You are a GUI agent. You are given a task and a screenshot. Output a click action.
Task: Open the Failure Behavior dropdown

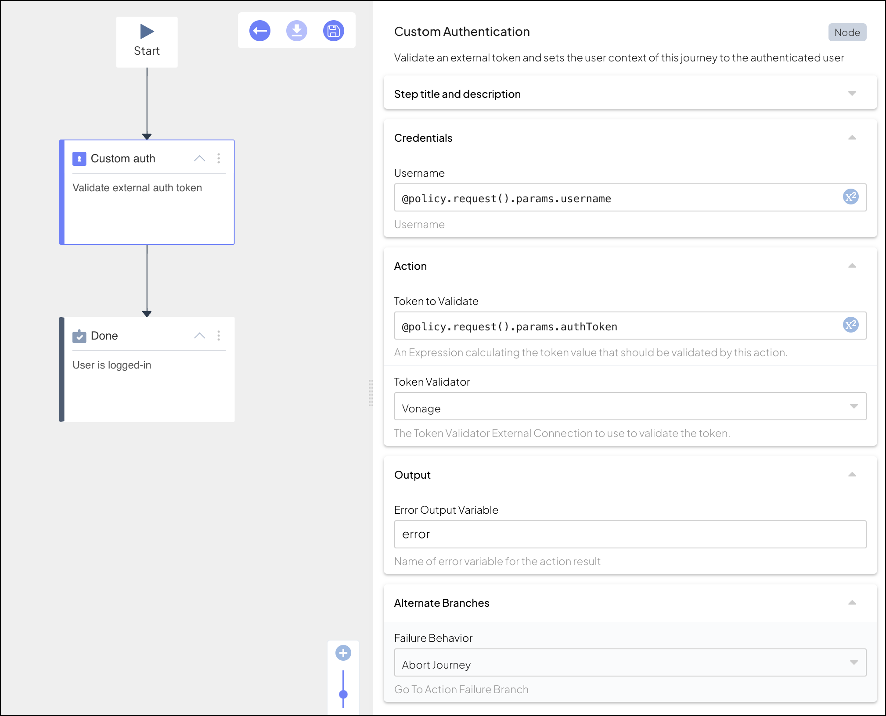(630, 662)
